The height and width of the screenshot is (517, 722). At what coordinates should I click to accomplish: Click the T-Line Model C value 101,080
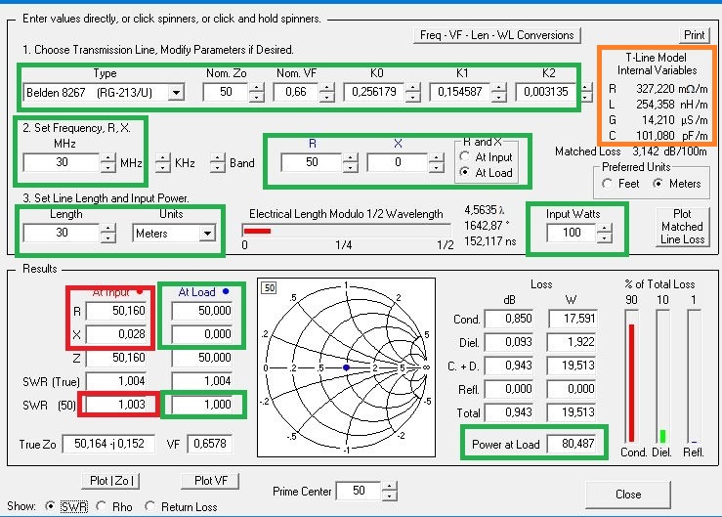[655, 136]
